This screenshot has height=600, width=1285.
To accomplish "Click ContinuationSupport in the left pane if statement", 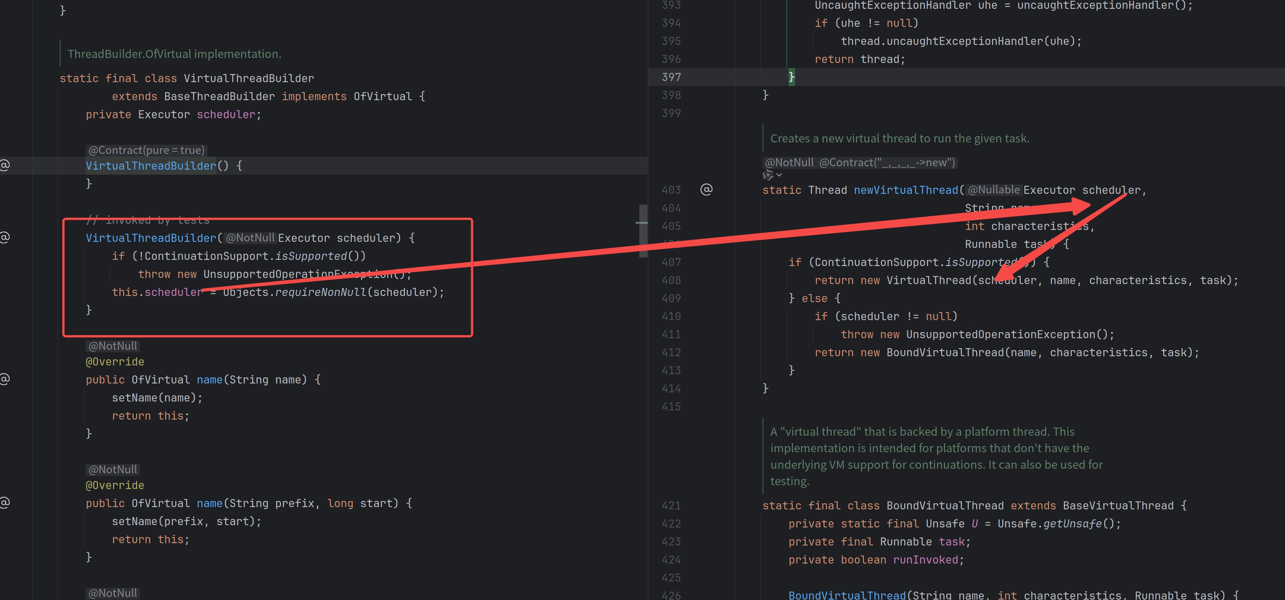I will click(x=206, y=256).
